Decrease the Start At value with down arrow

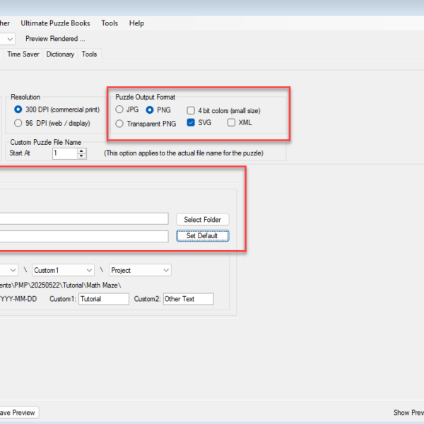click(82, 155)
